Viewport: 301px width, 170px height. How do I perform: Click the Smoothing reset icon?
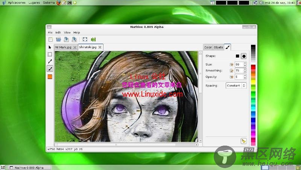coord(231,71)
